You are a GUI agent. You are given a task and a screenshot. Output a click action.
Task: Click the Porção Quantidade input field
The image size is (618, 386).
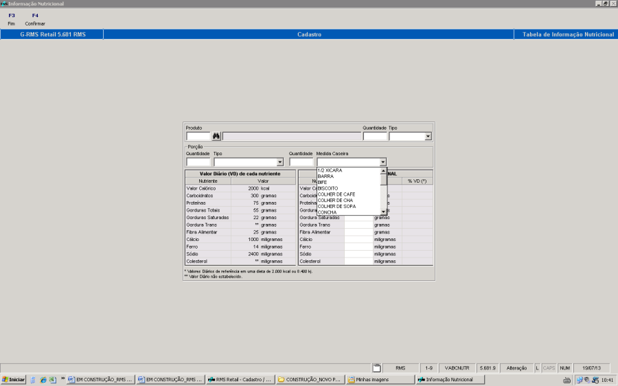198,162
